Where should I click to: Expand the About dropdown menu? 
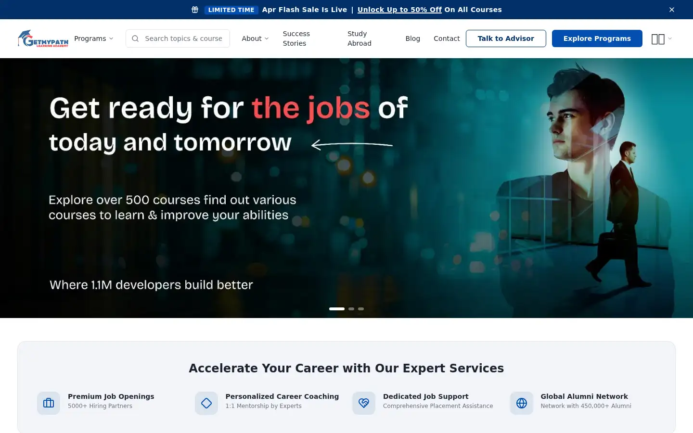coord(255,38)
